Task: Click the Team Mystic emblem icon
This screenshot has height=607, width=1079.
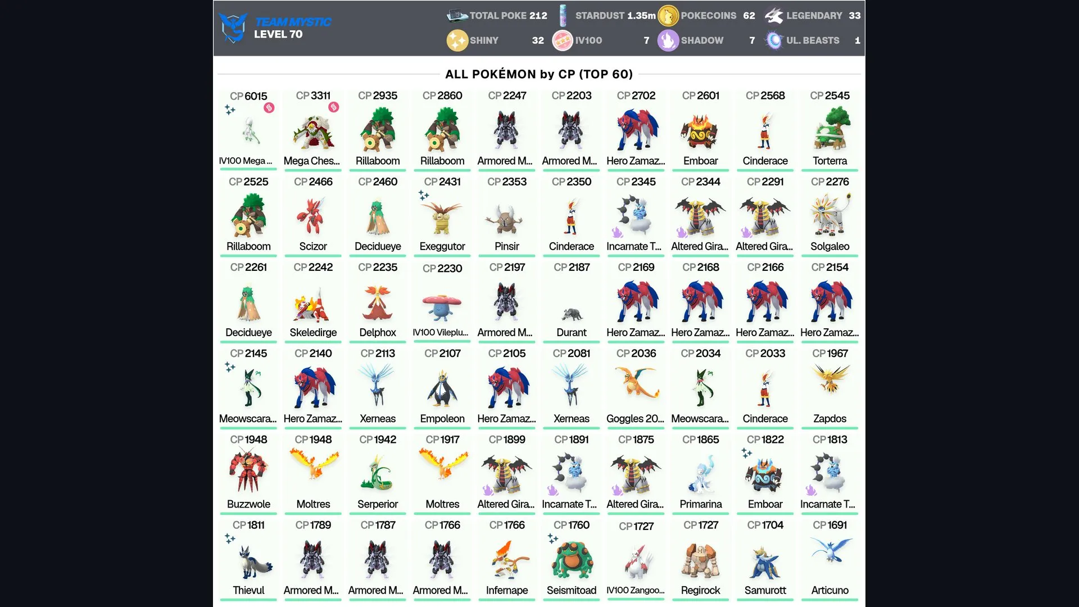Action: [233, 28]
